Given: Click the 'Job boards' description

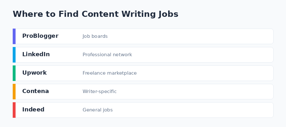Looking at the screenshot, I should click(95, 36).
